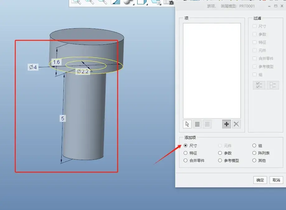Click the sparse lines list icon
The image size is (286, 210).
(207, 124)
